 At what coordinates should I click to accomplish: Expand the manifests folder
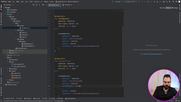pyautogui.click(x=6, y=12)
